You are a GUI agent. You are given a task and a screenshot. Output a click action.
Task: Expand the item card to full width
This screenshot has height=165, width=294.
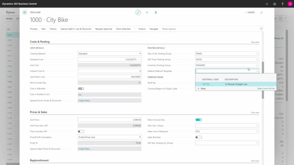click(261, 12)
